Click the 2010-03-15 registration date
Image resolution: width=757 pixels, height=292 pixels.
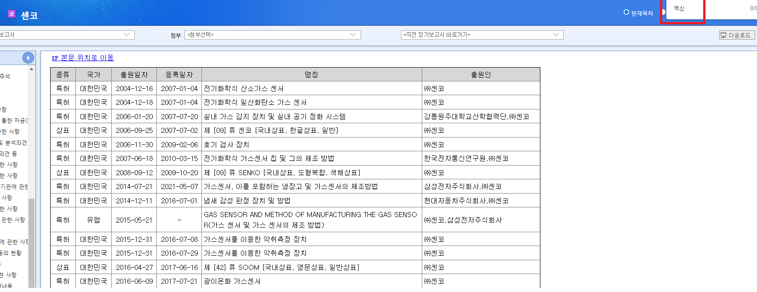click(179, 158)
